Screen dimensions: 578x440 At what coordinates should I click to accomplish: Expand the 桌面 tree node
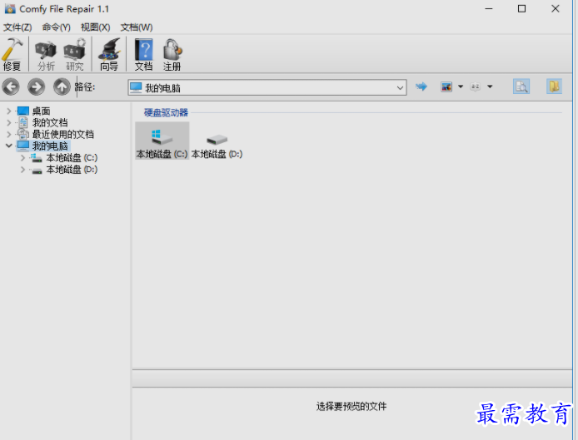pos(9,111)
